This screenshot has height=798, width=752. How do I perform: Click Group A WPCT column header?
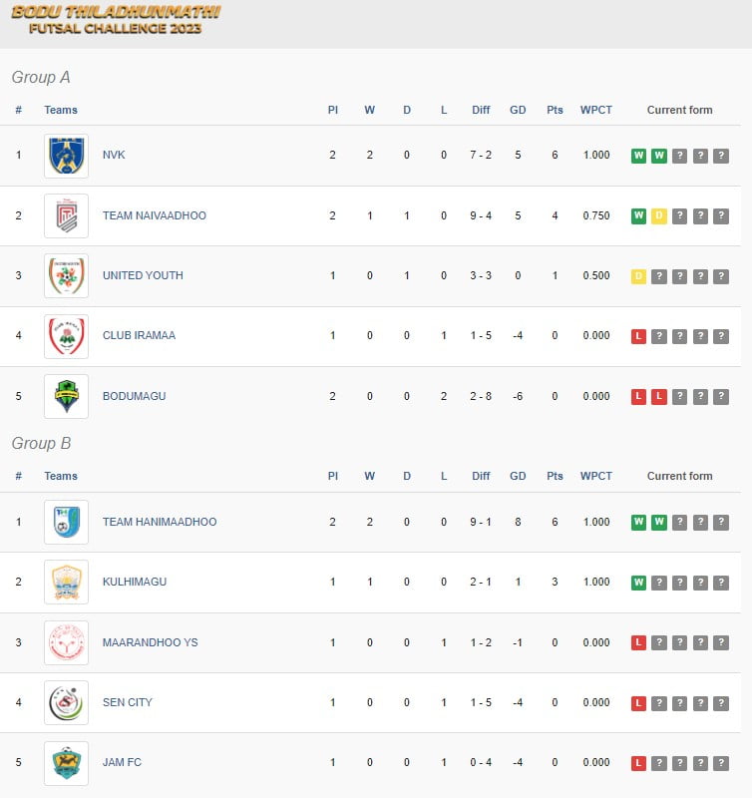point(595,110)
